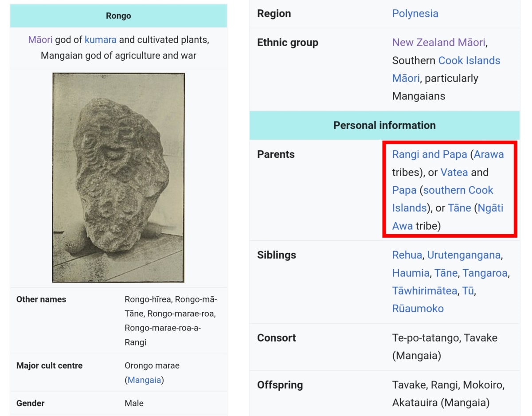Open the Rangi and Papa link
The height and width of the screenshot is (416, 532).
[x=430, y=154]
